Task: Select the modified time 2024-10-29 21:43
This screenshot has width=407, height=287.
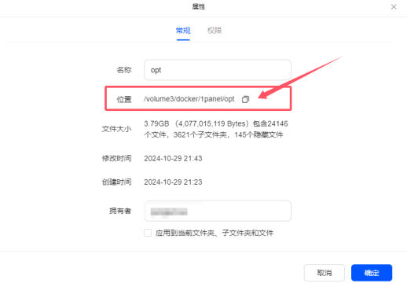Action: point(173,159)
